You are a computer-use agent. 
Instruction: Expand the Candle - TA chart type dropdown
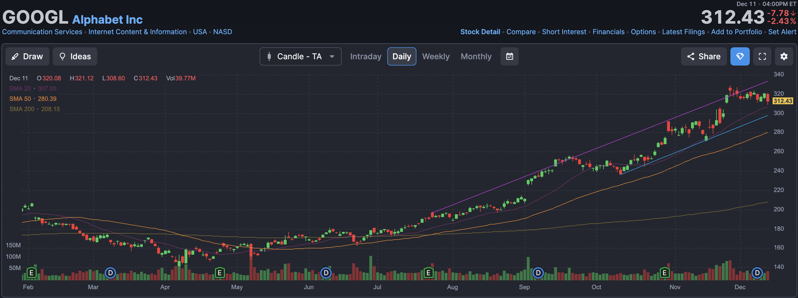(301, 56)
